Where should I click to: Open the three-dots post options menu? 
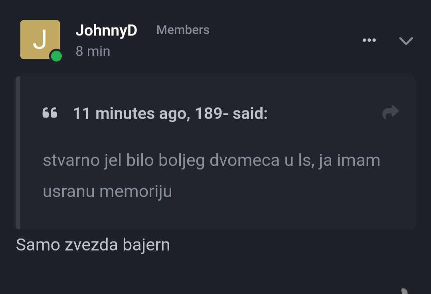(x=369, y=40)
